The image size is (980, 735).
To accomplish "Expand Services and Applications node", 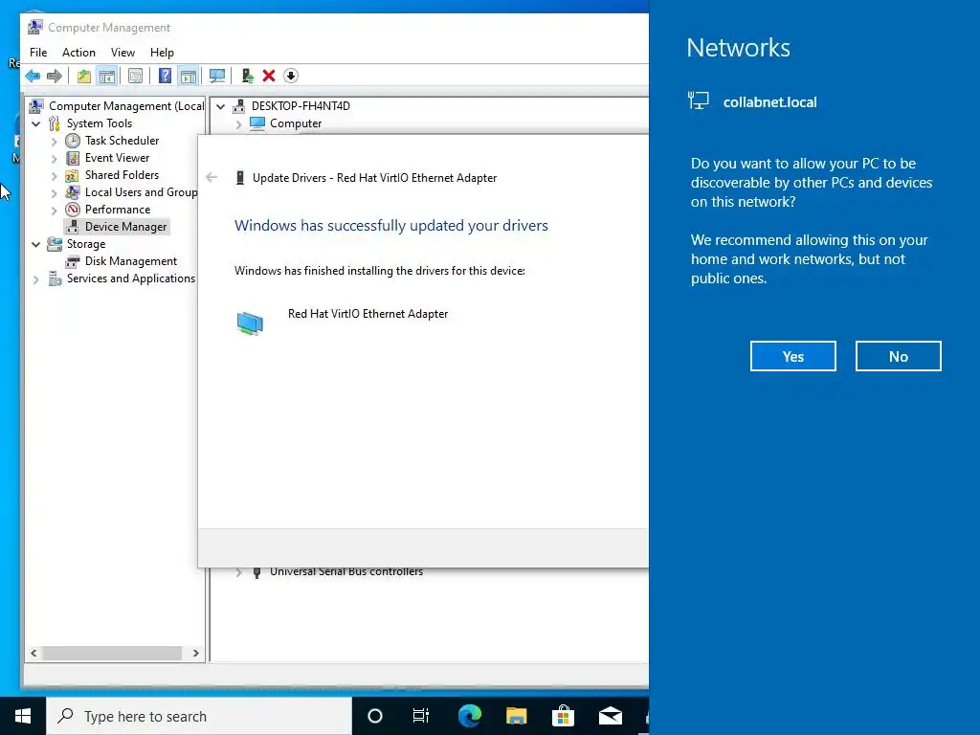I will point(36,279).
